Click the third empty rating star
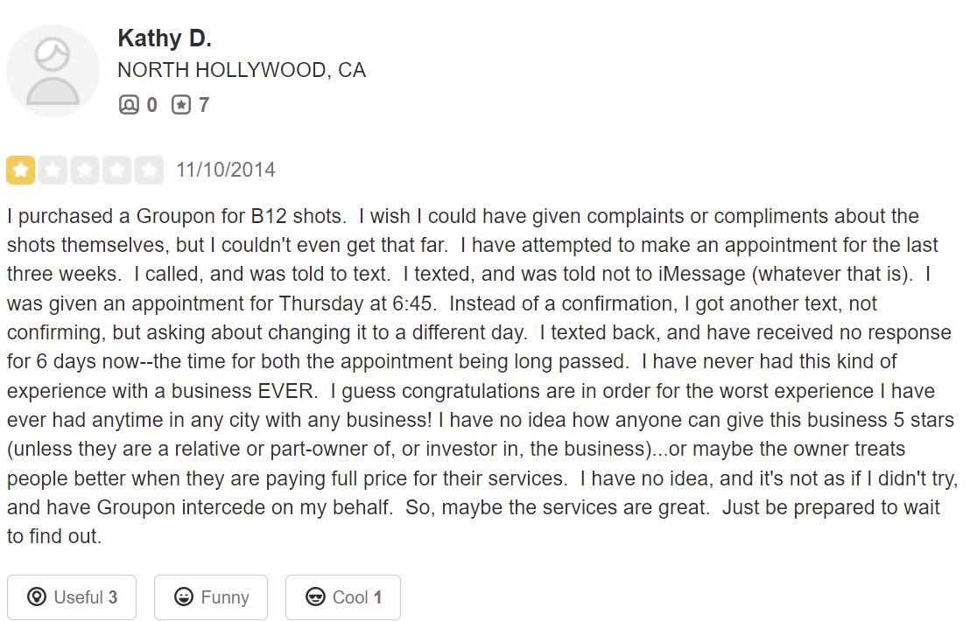This screenshot has height=621, width=970. click(85, 171)
